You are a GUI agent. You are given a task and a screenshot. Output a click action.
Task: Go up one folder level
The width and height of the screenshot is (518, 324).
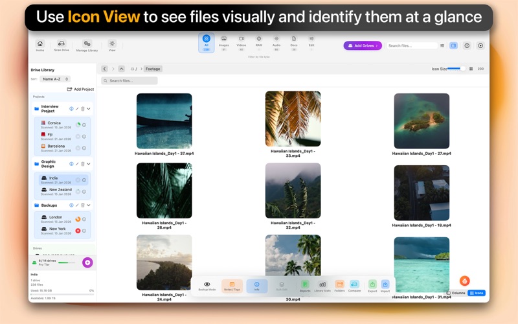pyautogui.click(x=122, y=69)
